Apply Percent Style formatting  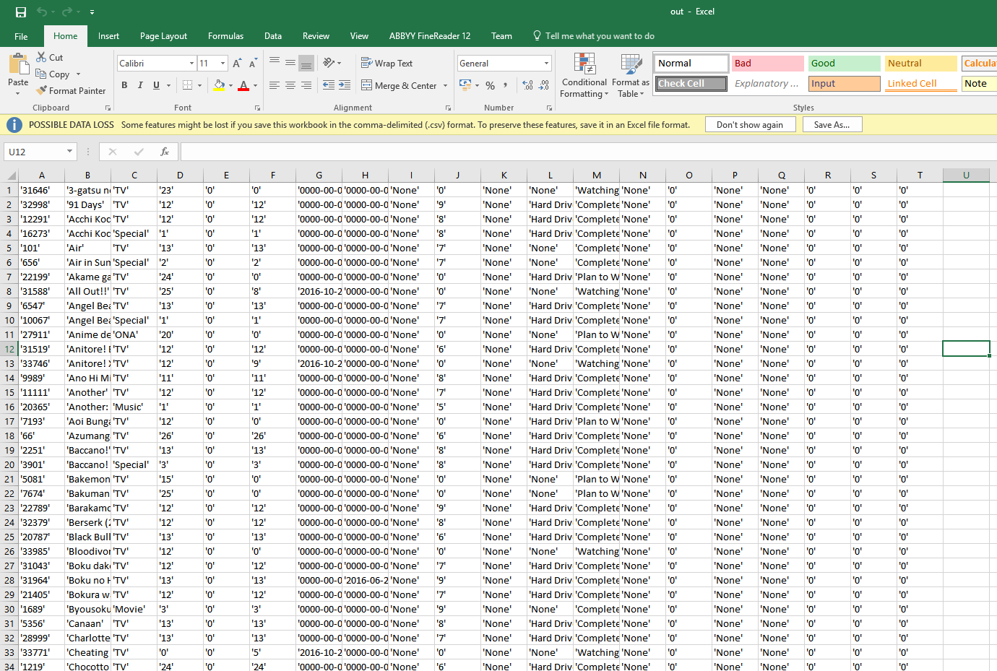pyautogui.click(x=489, y=85)
